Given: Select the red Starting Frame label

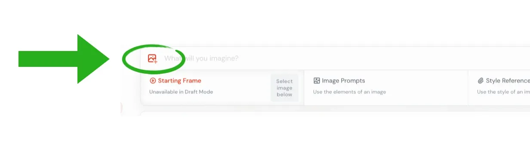Looking at the screenshot, I should tap(179, 81).
